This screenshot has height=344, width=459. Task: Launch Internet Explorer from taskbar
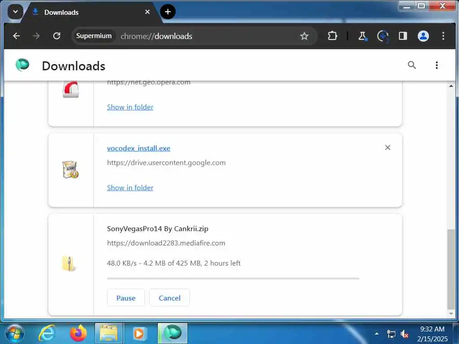coord(47,333)
